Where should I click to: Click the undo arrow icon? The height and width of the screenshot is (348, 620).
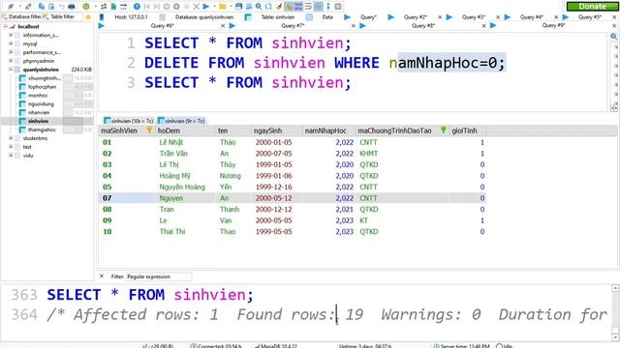coord(62,7)
